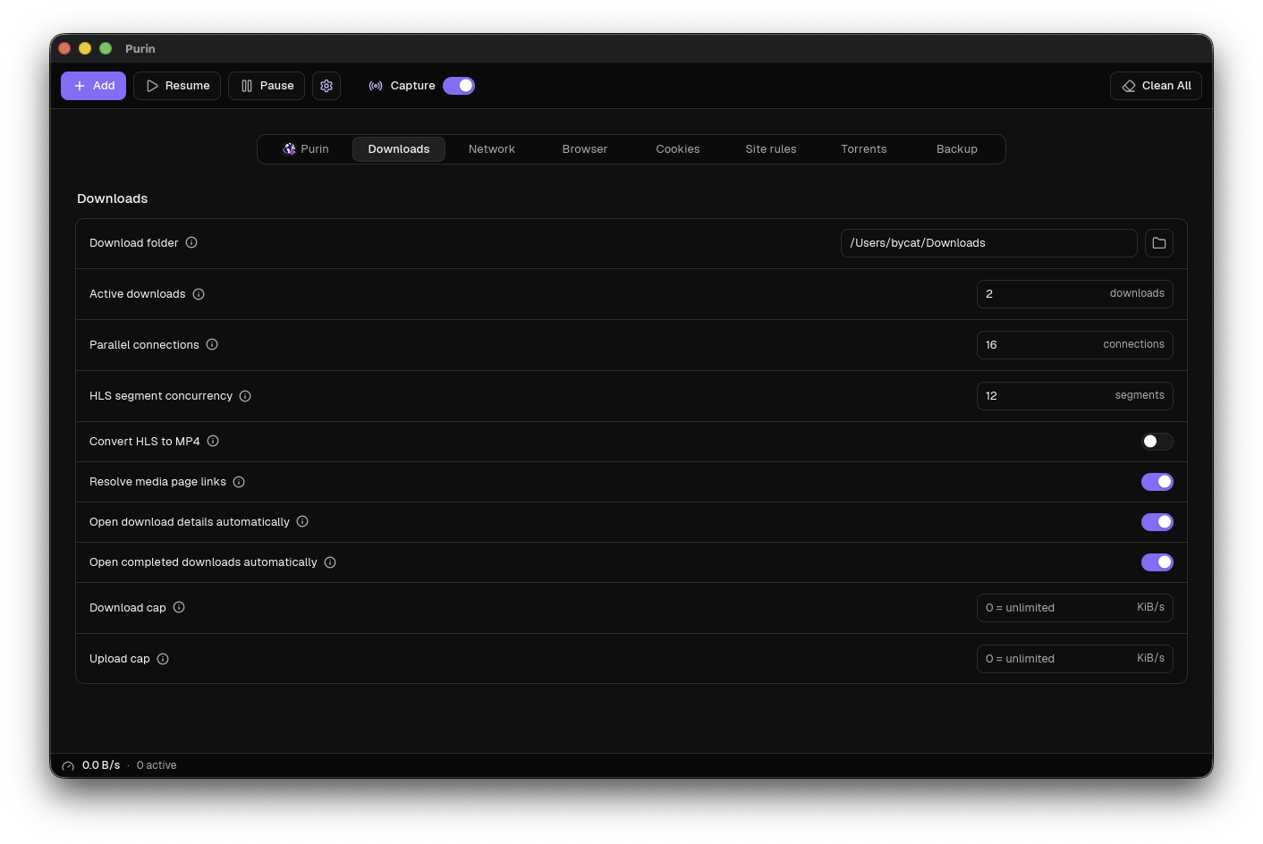
Task: Click the Parallel connections number field
Action: pos(1075,345)
